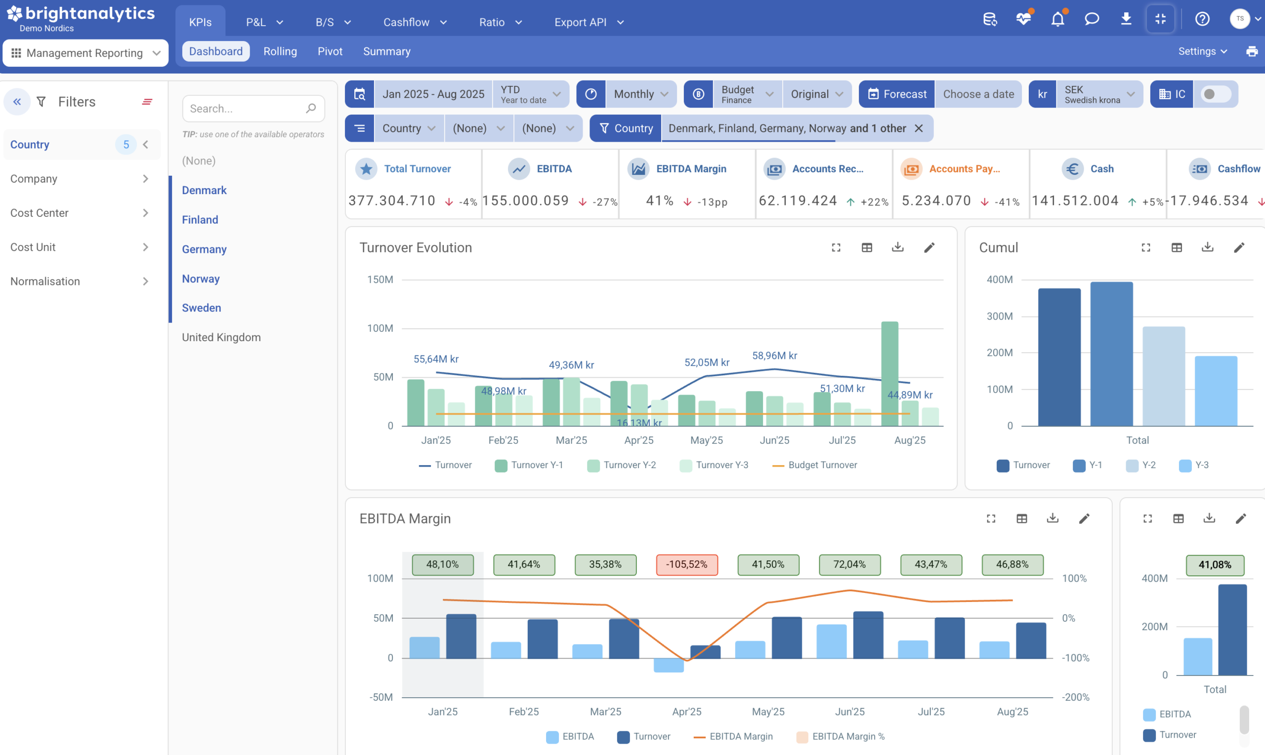Image resolution: width=1265 pixels, height=755 pixels.
Task: Open the P&L menu
Action: click(264, 22)
